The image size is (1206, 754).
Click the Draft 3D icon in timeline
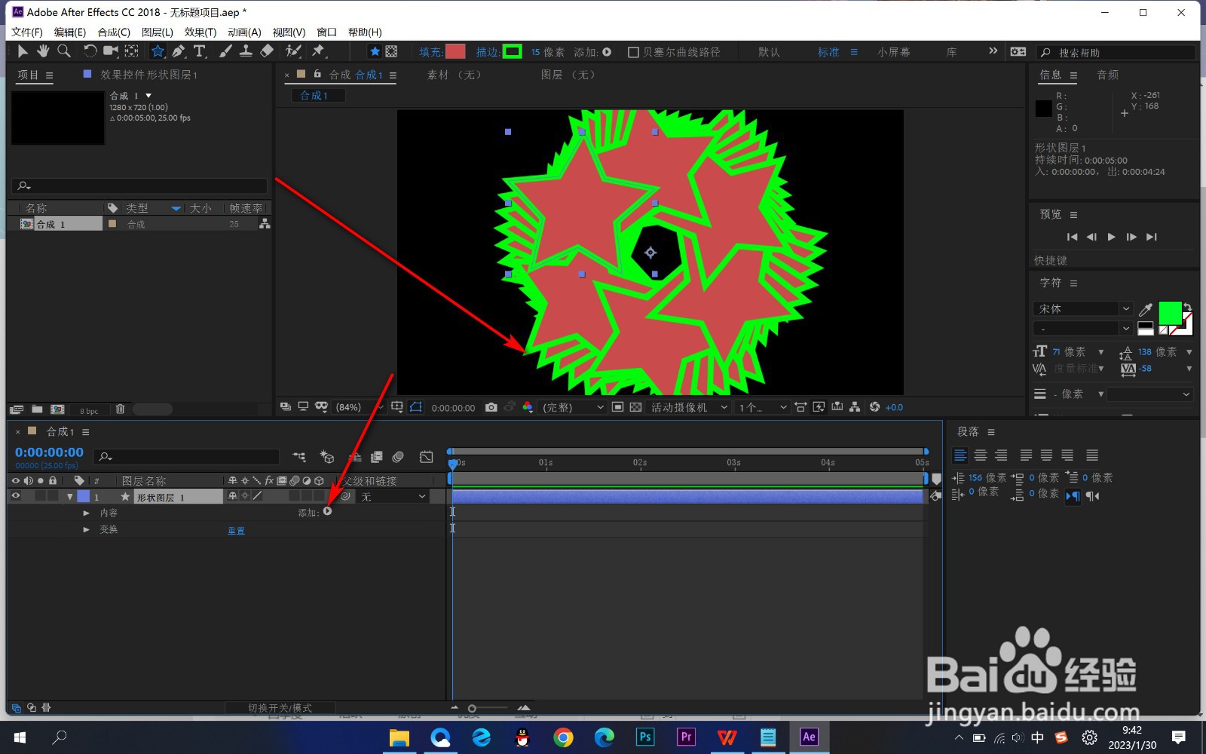point(327,457)
